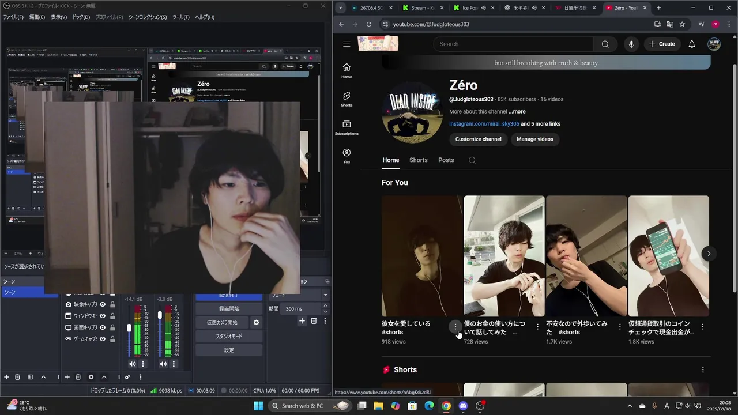Reload the Chrome page
Screen dimensions: 738x415
(x=369, y=24)
